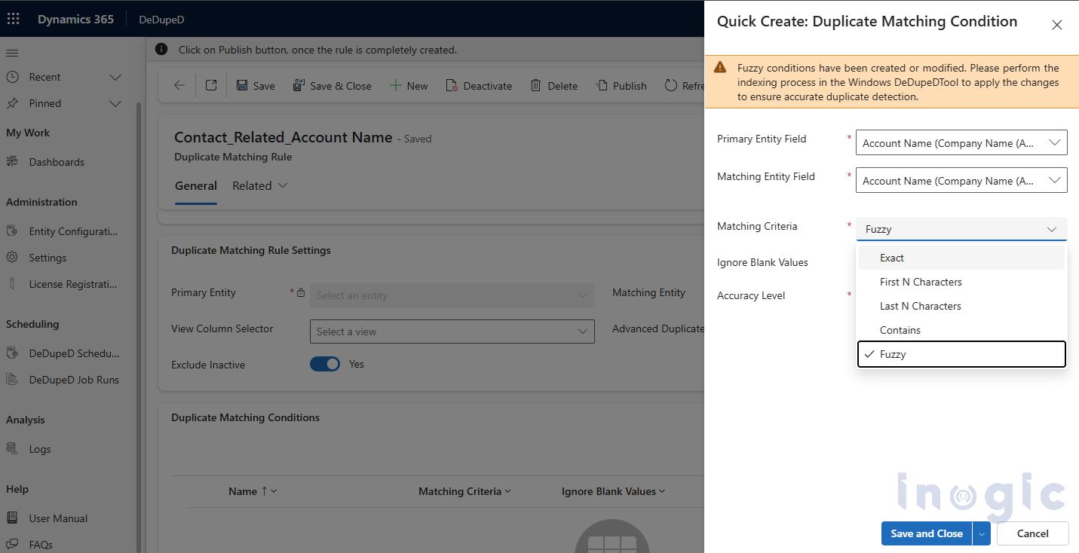The width and height of the screenshot is (1079, 553).
Task: Open the User Manual link
Action: coord(57,518)
